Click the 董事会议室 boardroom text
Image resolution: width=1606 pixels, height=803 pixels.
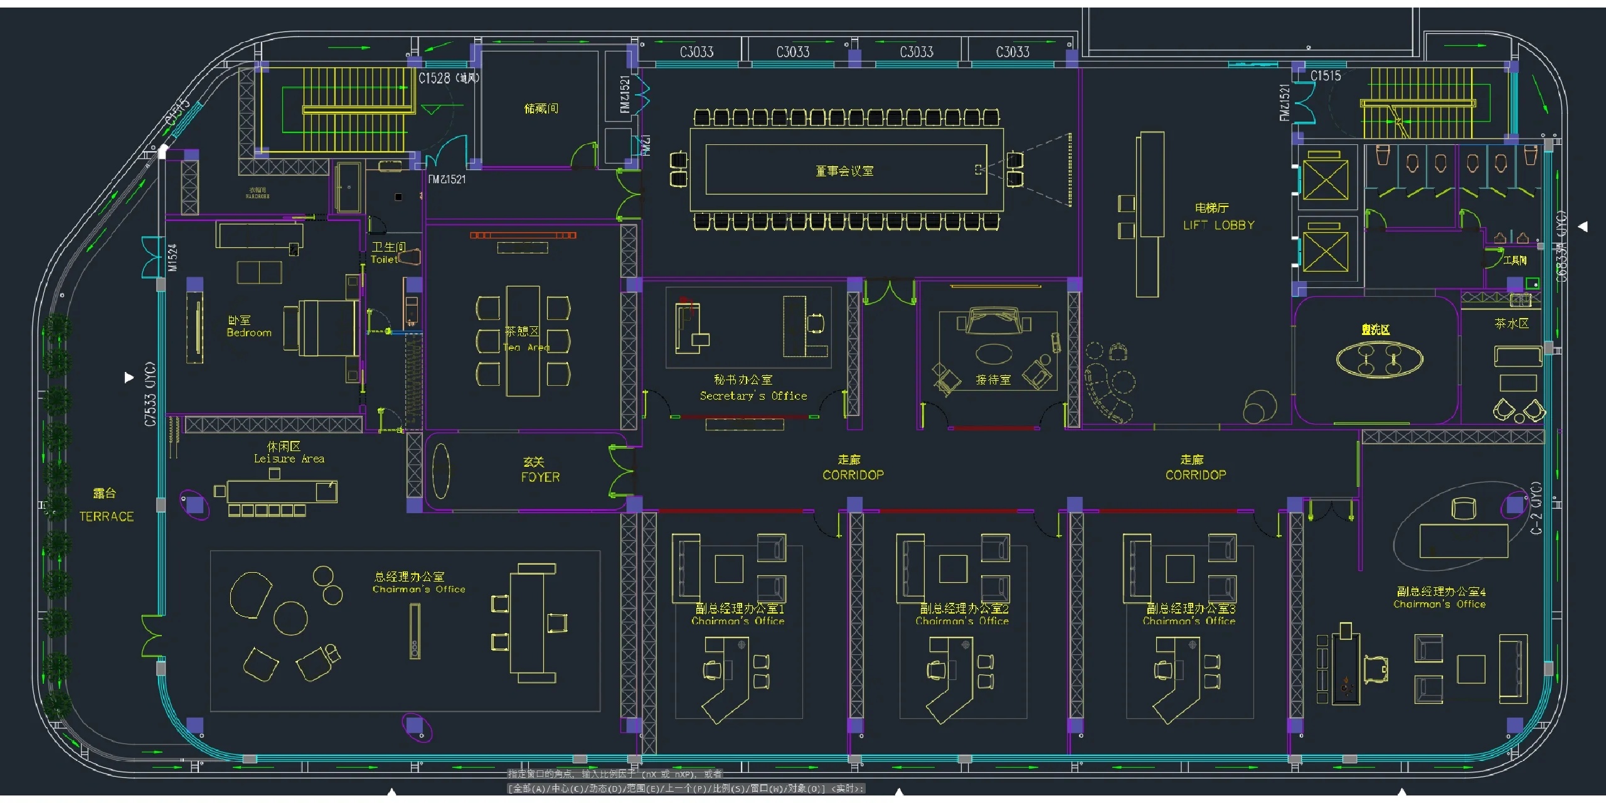[844, 171]
